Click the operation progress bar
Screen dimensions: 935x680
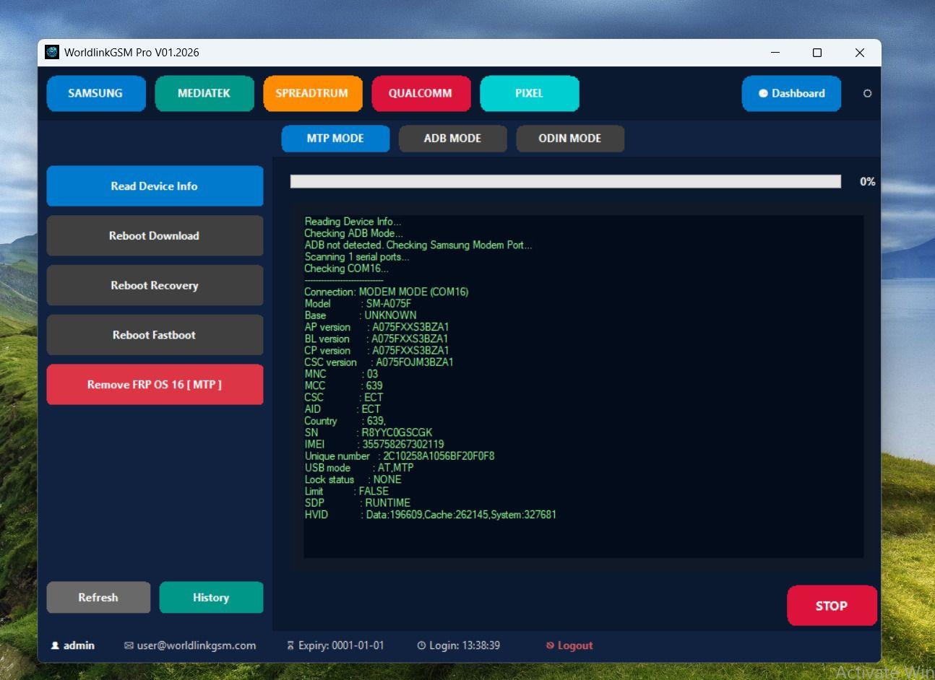565,181
